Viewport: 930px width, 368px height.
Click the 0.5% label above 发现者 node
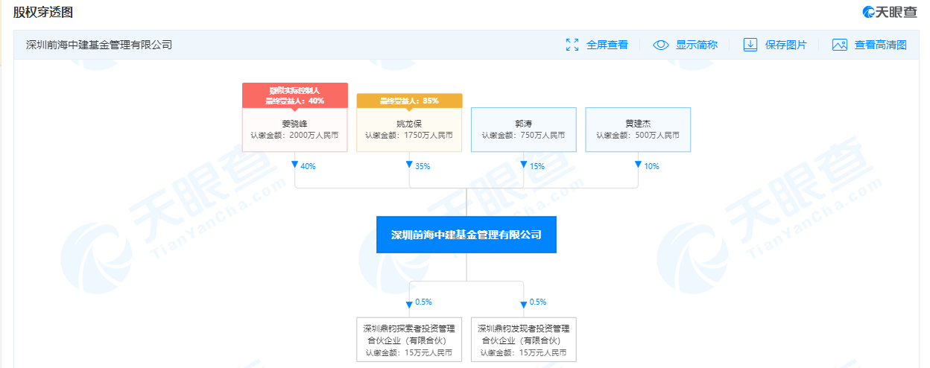click(x=537, y=302)
